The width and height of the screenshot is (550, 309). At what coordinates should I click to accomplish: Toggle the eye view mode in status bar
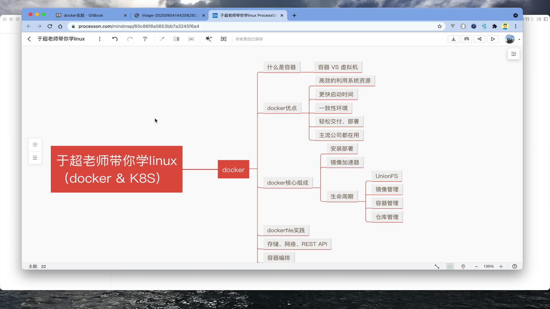pos(450,266)
